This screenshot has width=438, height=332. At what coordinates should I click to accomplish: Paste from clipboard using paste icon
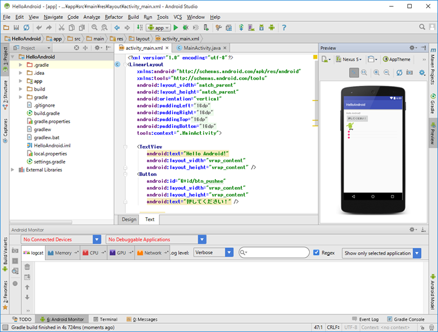81,27
